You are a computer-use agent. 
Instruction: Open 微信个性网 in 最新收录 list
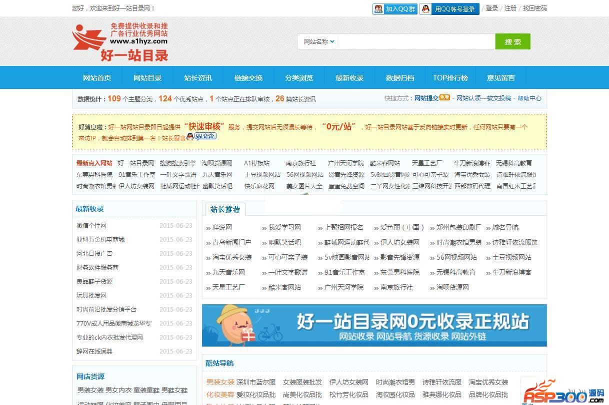91,226
